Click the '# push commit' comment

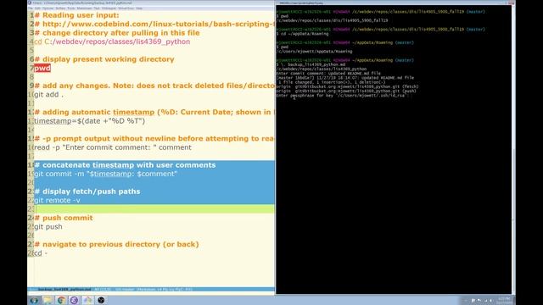[64, 218]
